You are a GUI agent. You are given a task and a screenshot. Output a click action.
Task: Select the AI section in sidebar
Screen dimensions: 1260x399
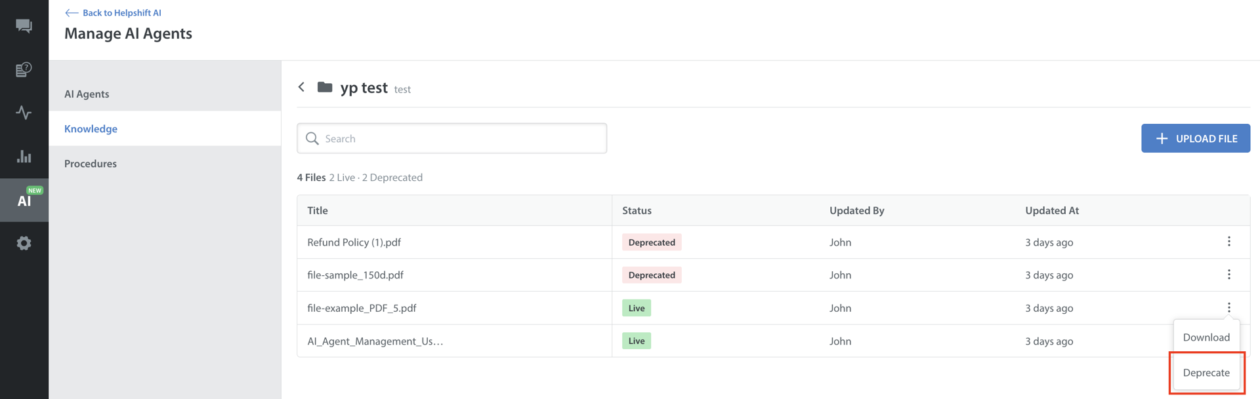coord(24,200)
